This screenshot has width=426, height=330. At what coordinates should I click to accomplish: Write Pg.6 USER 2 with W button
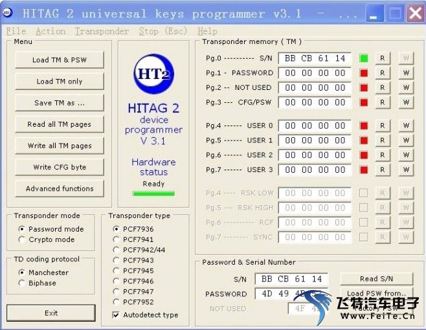point(406,155)
